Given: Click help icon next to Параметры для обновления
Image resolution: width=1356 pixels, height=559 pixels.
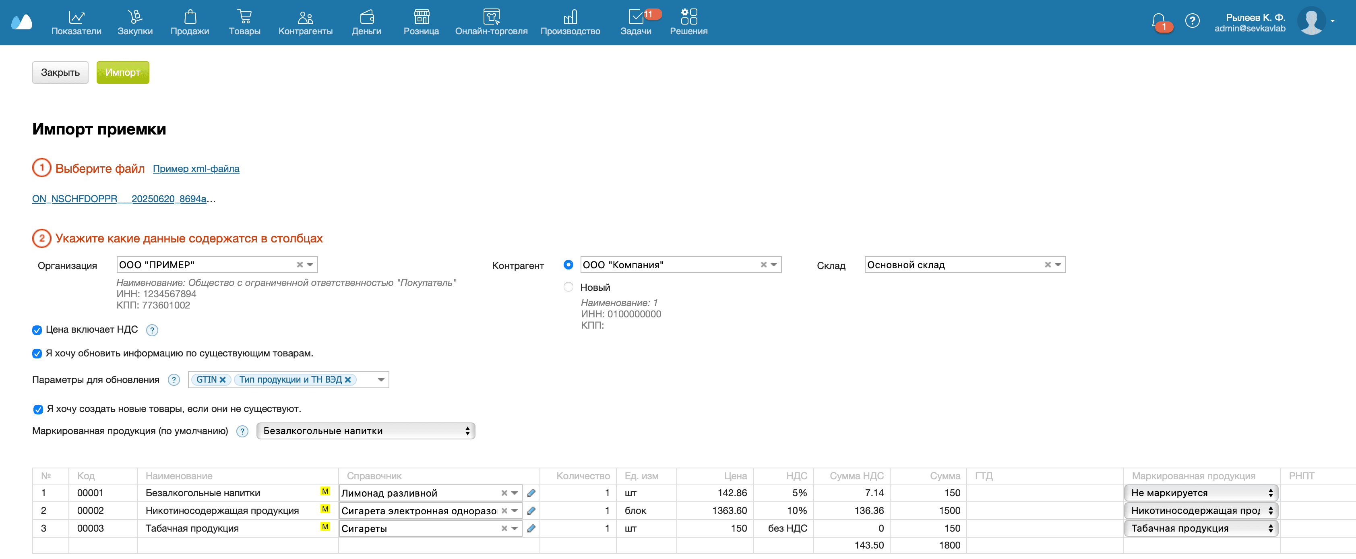Looking at the screenshot, I should coord(174,380).
